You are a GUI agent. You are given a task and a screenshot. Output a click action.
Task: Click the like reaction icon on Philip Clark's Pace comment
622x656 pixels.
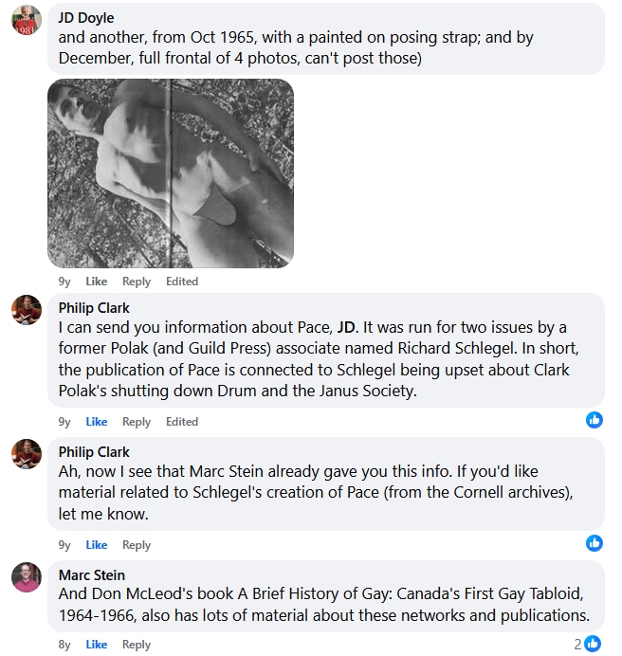(595, 419)
